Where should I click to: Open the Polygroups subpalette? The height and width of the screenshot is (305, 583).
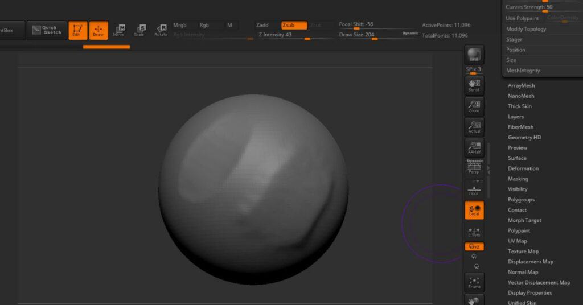click(x=521, y=200)
